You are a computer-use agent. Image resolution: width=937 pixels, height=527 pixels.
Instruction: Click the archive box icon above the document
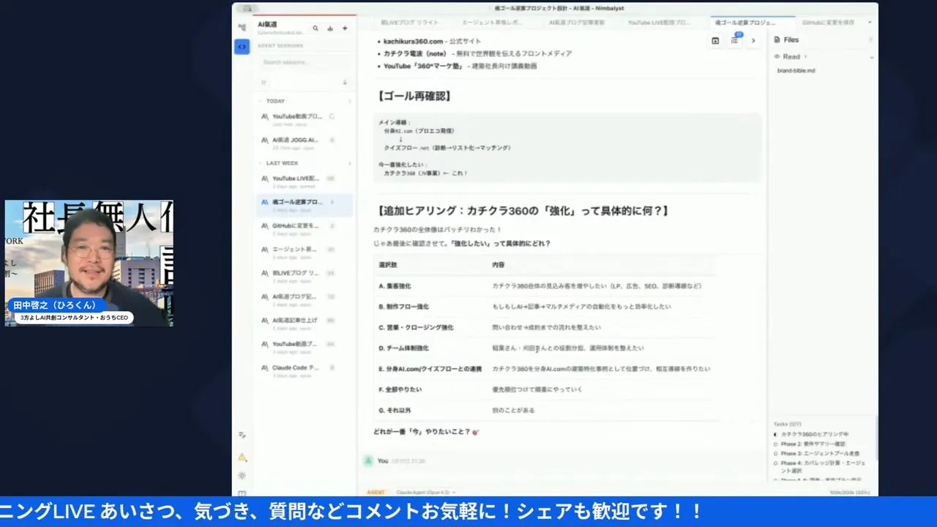(715, 41)
